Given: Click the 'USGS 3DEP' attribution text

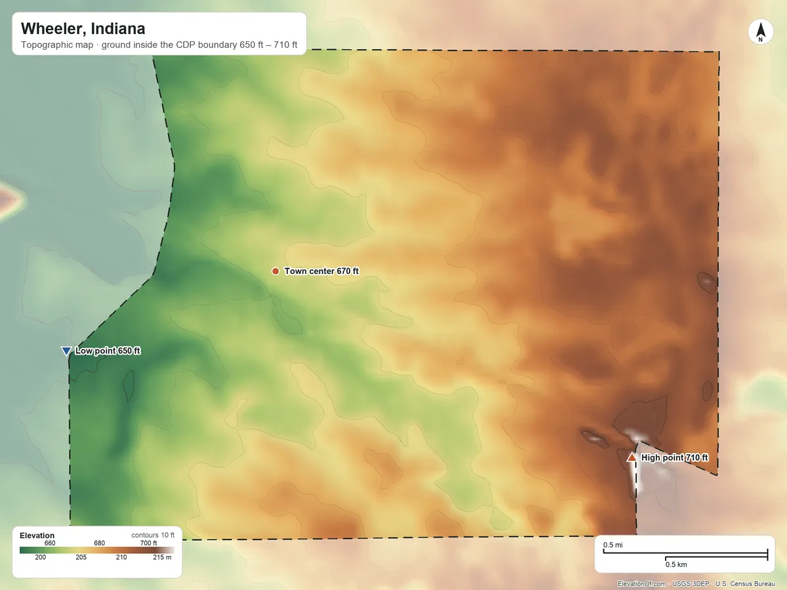Looking at the screenshot, I should click(691, 583).
